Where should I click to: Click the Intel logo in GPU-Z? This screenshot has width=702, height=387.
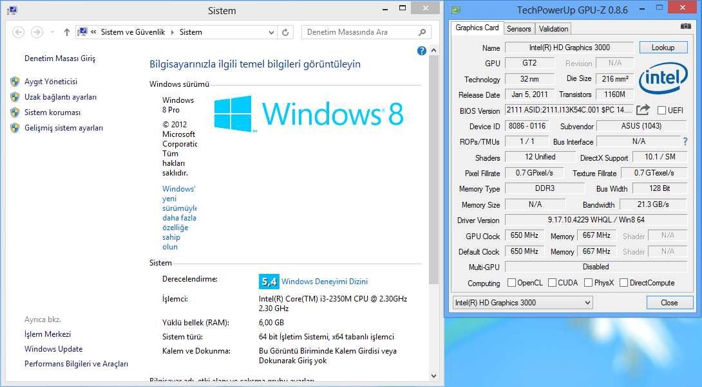(x=663, y=78)
